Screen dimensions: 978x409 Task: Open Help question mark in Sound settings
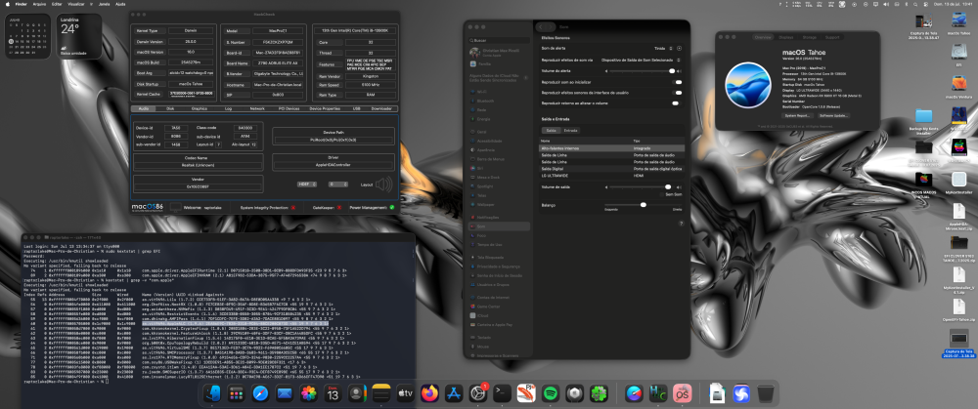(681, 223)
